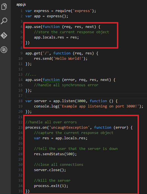Click the squiggly-underlined function keyword on line 14
The height and width of the screenshot is (194, 147).
[51, 80]
